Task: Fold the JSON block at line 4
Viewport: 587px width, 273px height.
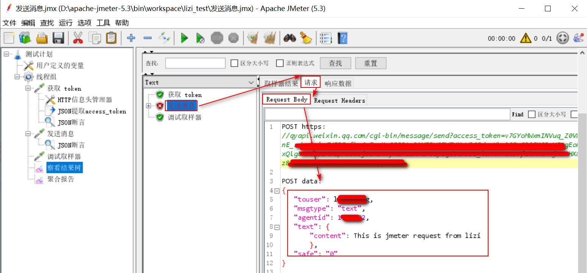Action: (x=277, y=191)
